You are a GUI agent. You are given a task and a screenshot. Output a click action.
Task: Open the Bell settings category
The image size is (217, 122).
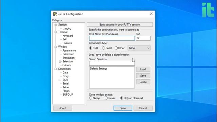pos(64,39)
